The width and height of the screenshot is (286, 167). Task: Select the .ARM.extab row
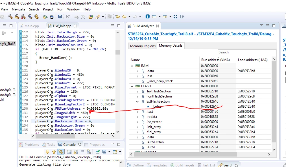coord(200,142)
